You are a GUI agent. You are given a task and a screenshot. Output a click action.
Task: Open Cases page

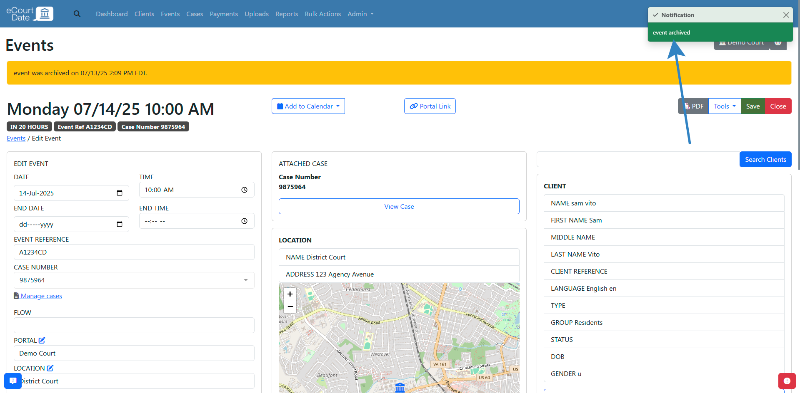pos(195,14)
